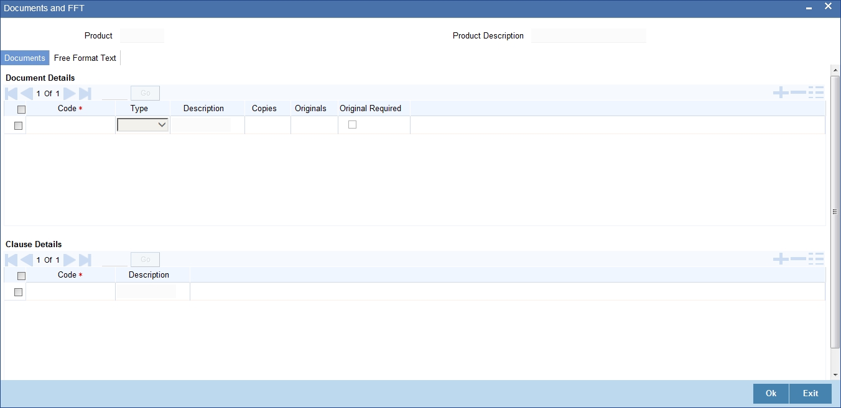Select all rows in Document Details header

pos(22,109)
